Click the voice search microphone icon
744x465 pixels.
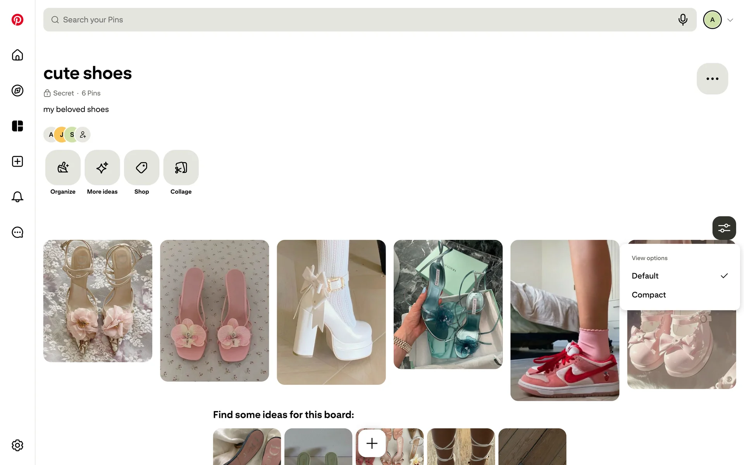point(683,20)
